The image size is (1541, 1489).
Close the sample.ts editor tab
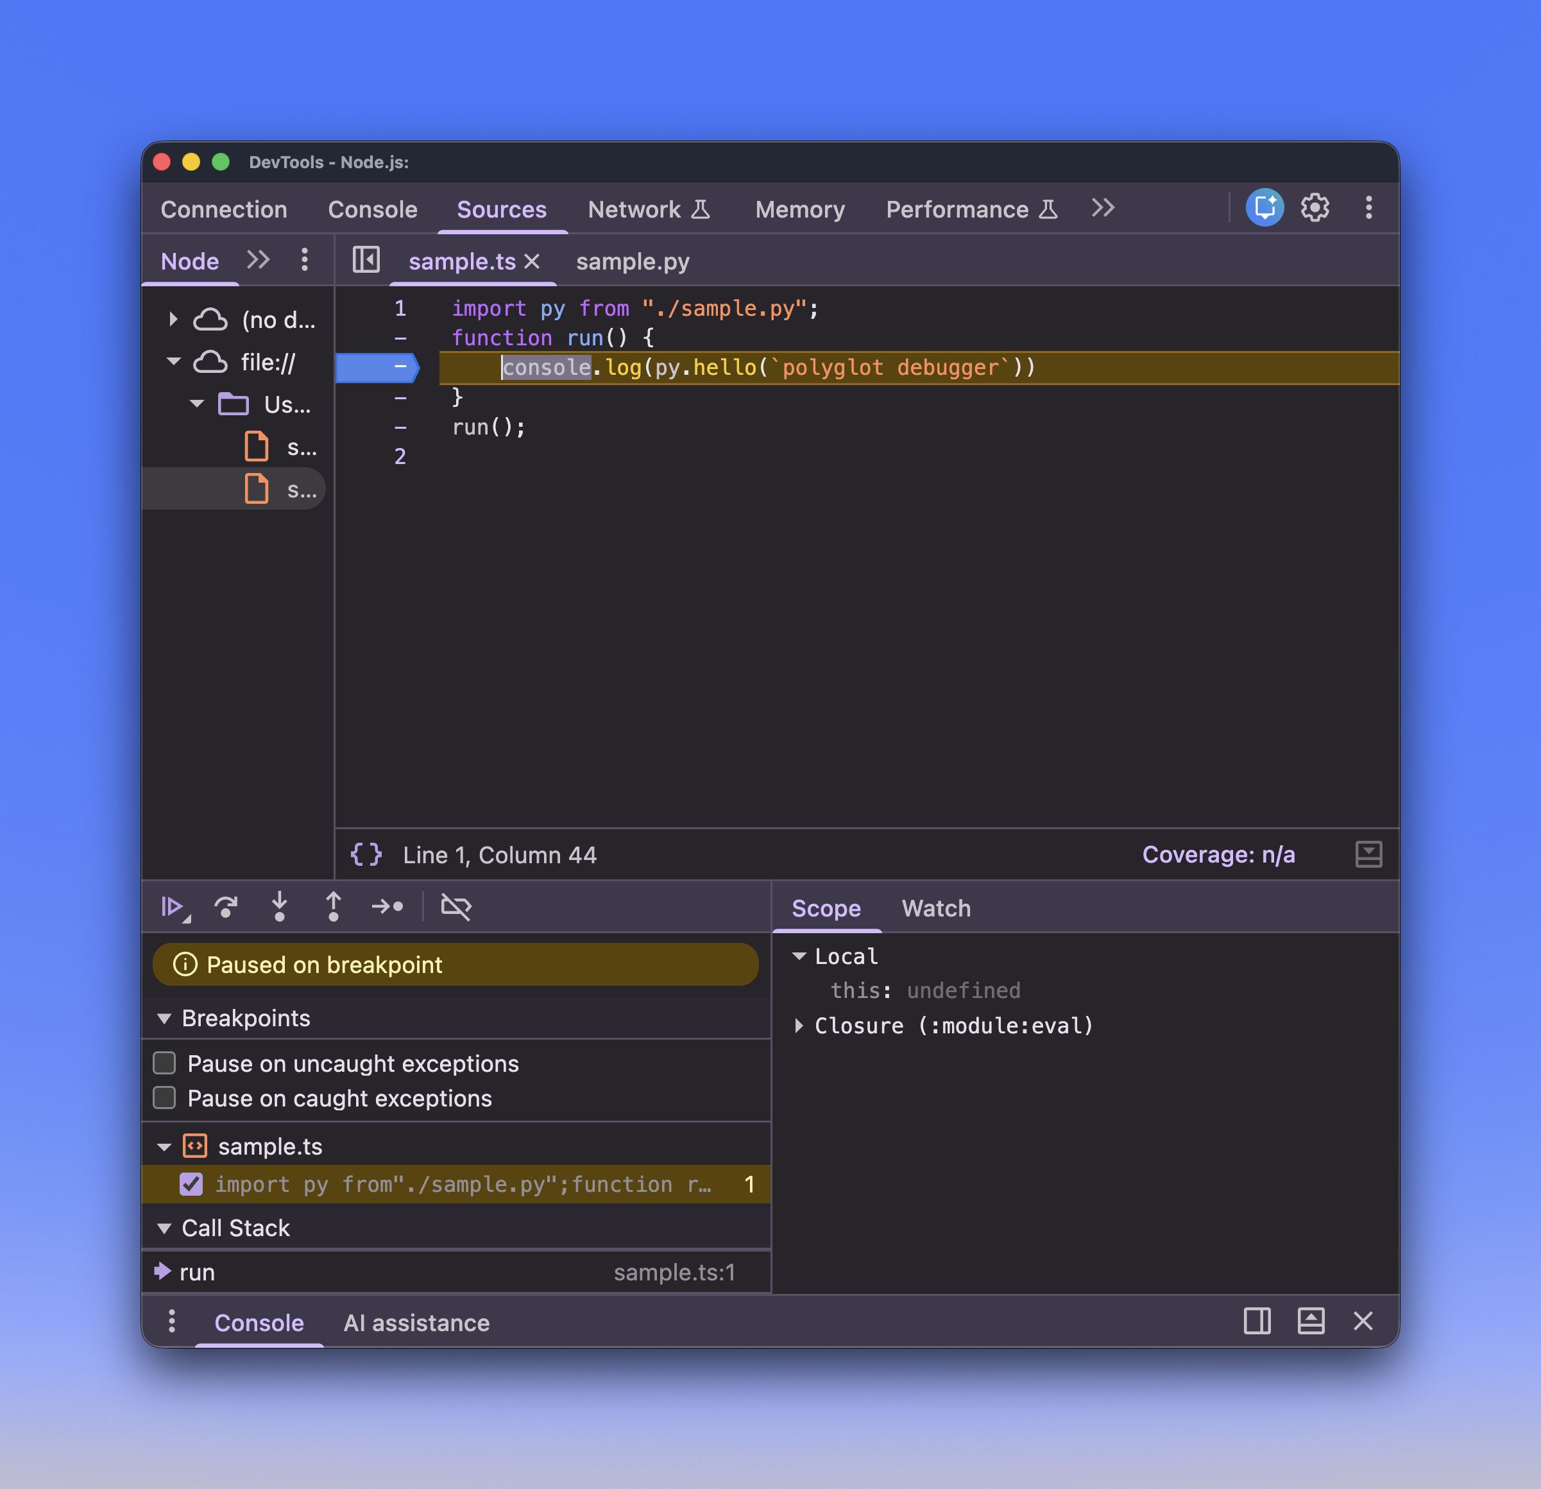coord(532,261)
